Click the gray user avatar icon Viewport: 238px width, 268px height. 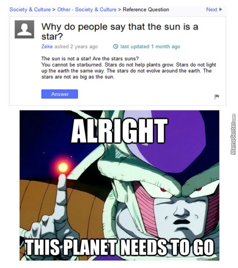25,29
